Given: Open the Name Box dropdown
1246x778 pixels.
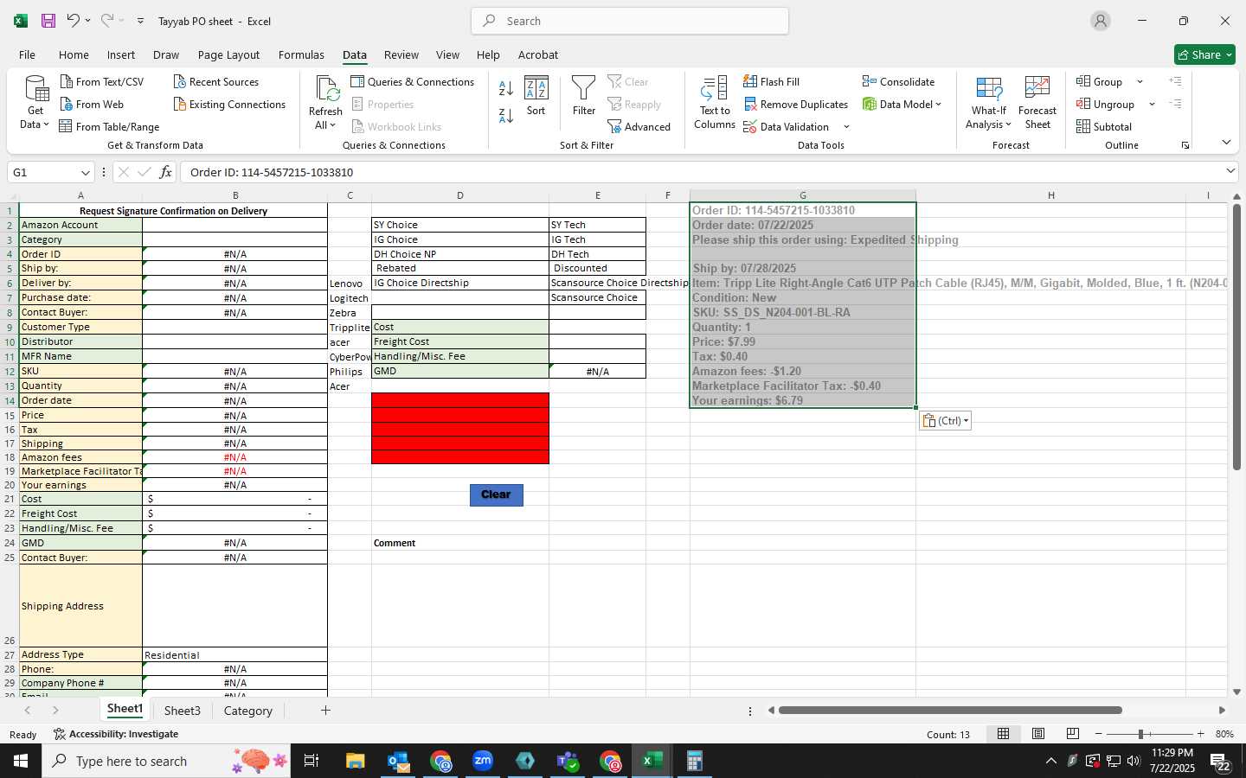Looking at the screenshot, I should (85, 172).
